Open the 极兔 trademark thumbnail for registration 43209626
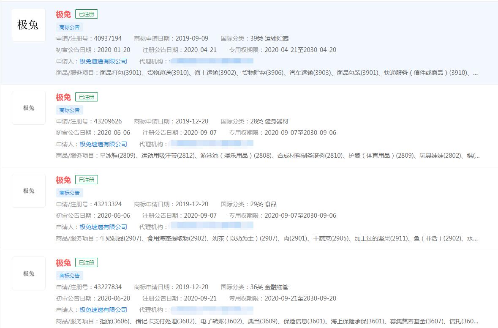The width and height of the screenshot is (498, 328). (x=29, y=108)
